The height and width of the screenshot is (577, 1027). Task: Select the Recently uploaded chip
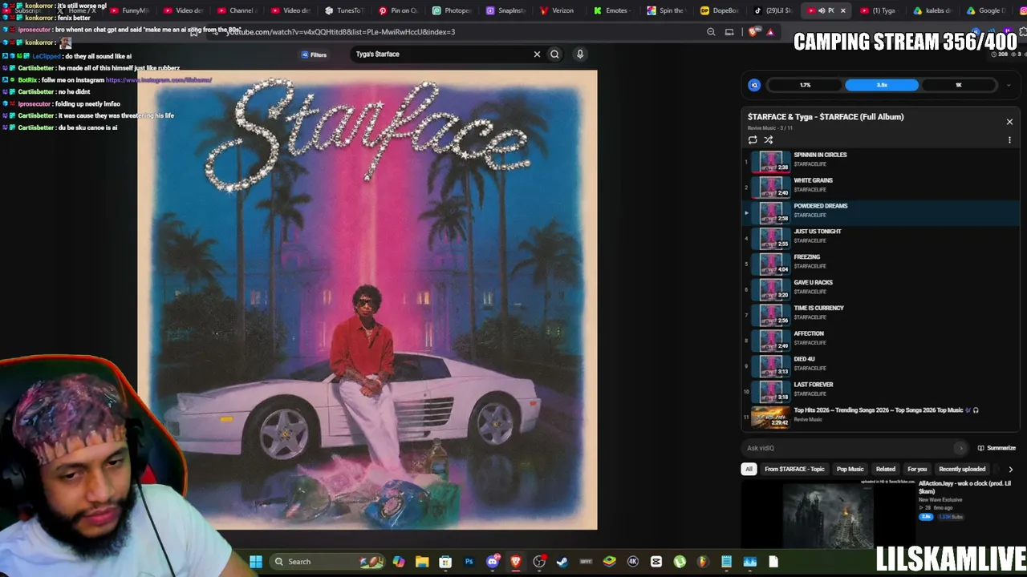tap(962, 469)
